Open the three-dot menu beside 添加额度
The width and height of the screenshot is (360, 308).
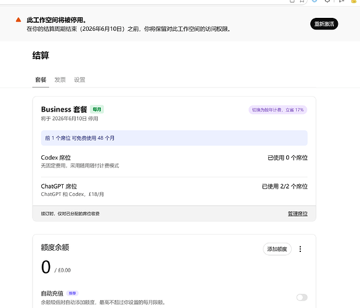[x=300, y=249]
